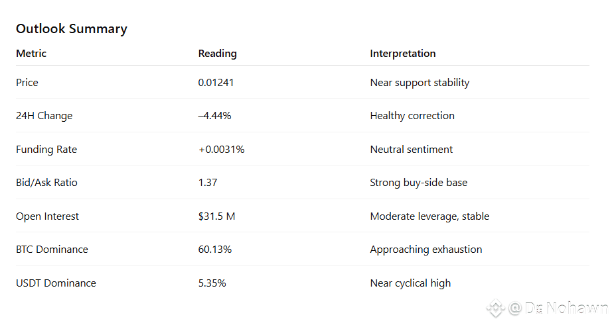
Task: Click the –4.44% reading value
Action: click(x=214, y=116)
